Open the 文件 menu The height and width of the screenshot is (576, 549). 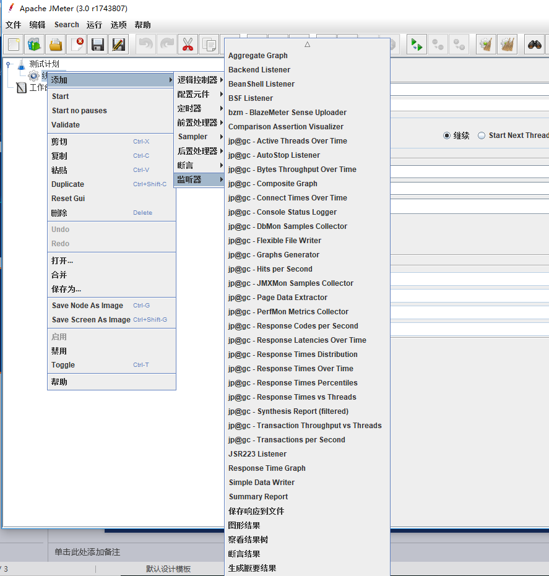point(13,25)
